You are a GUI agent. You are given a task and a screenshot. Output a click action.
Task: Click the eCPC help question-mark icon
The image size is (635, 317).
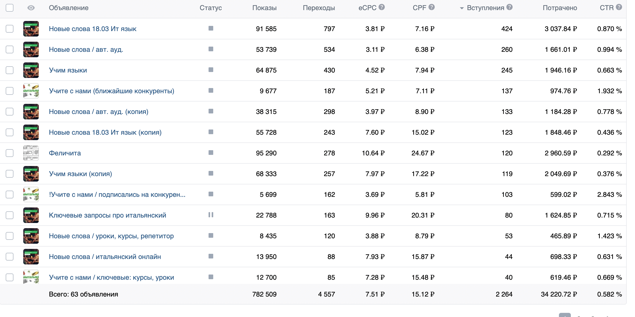[381, 7]
